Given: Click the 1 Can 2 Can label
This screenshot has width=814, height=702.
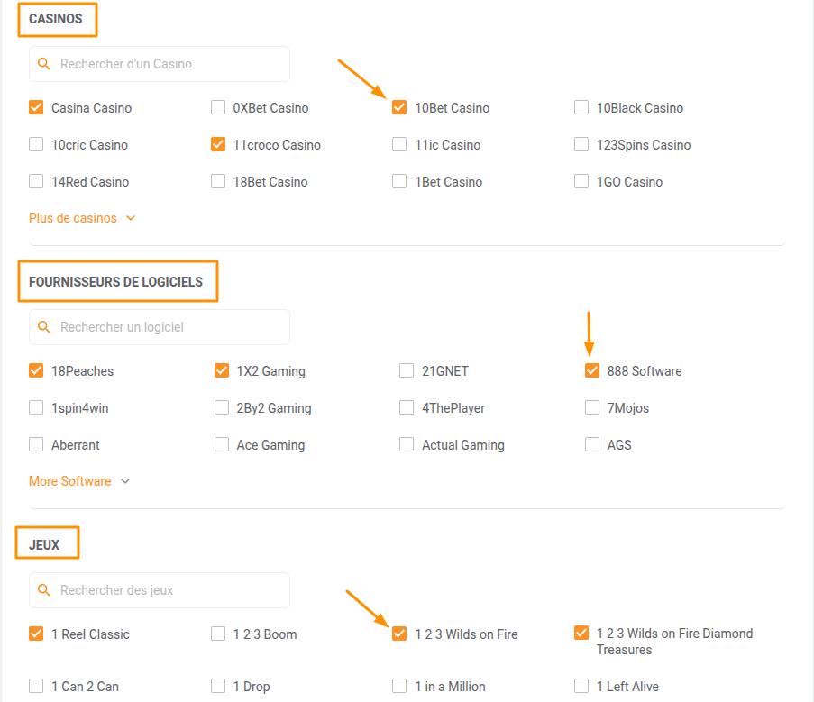Looking at the screenshot, I should (x=85, y=687).
